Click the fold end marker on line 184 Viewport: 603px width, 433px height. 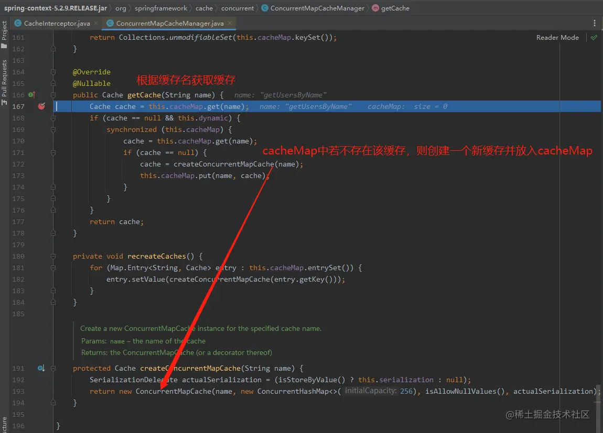tap(53, 302)
